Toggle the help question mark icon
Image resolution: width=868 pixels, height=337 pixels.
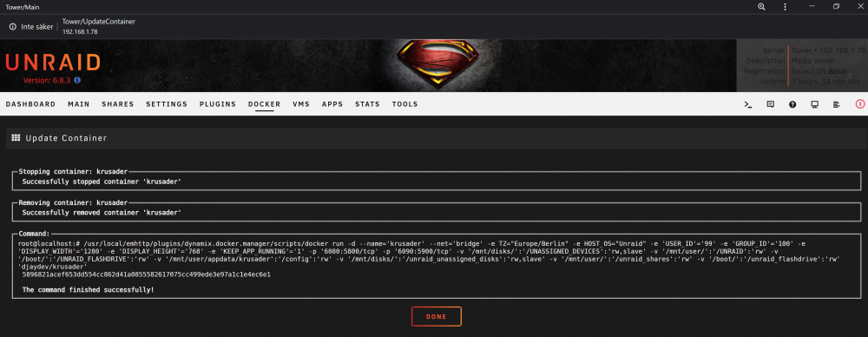coord(792,104)
